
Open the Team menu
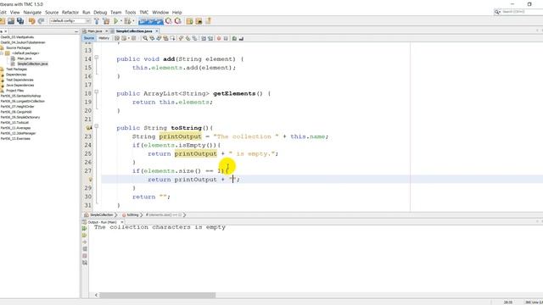point(115,13)
